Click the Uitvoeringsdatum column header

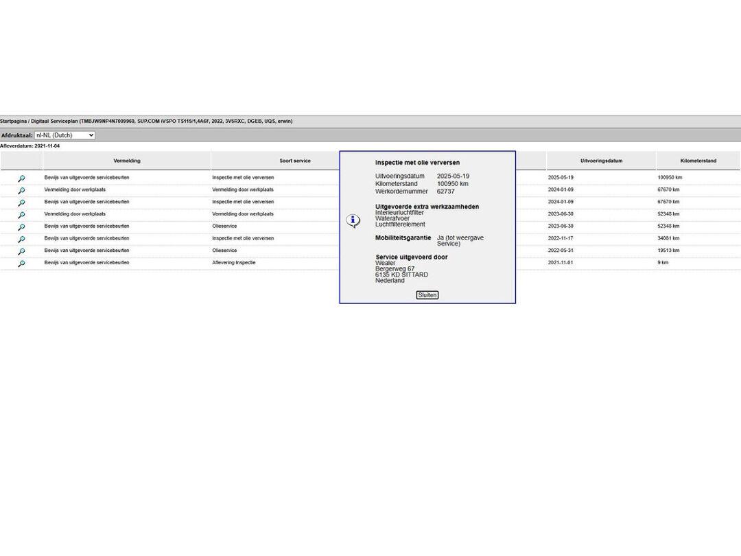[x=601, y=161]
